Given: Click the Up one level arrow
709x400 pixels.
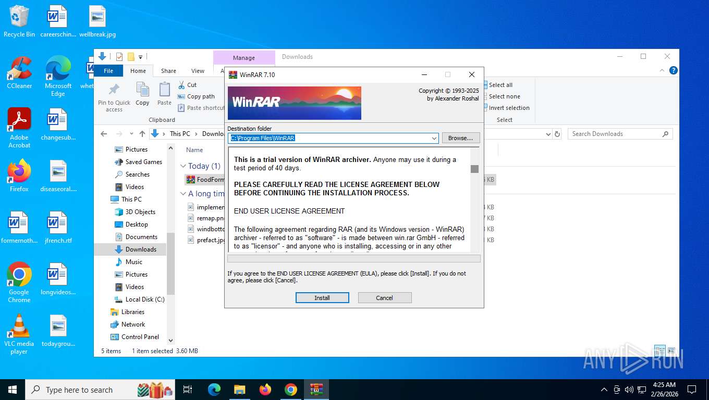Looking at the screenshot, I should (142, 134).
